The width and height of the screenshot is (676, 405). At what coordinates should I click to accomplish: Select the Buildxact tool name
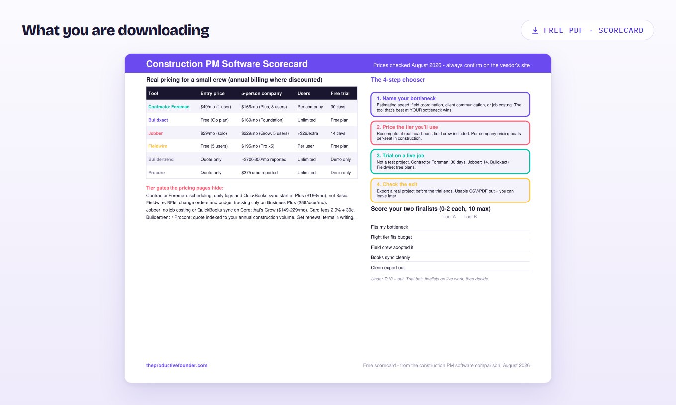[159, 120]
